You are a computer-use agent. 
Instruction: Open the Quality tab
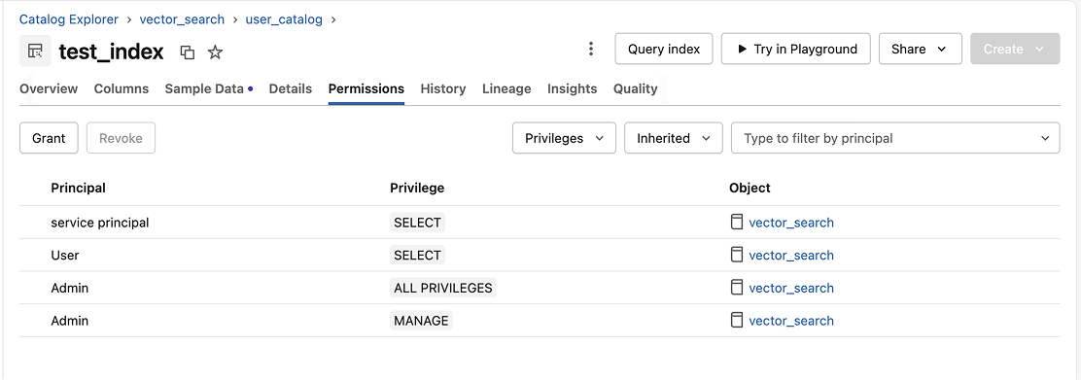[636, 89]
